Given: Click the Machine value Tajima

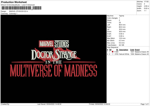Looking at the screenshot, I should (x=122, y=16).
